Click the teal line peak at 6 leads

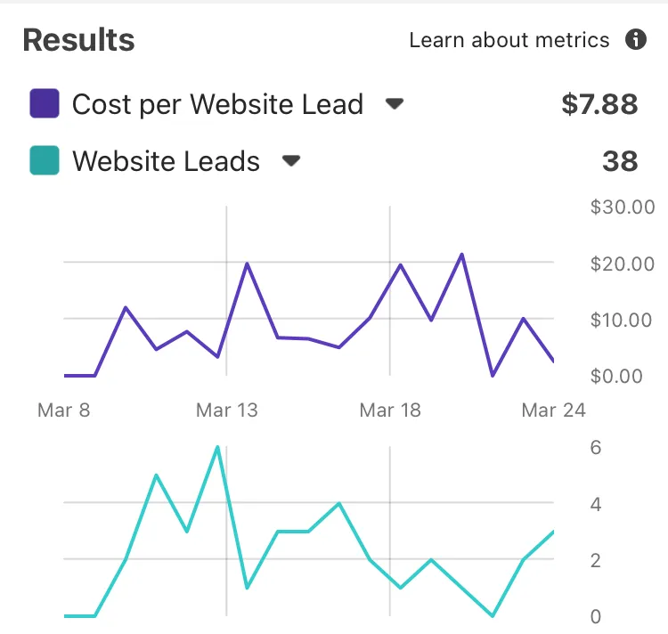click(x=217, y=447)
